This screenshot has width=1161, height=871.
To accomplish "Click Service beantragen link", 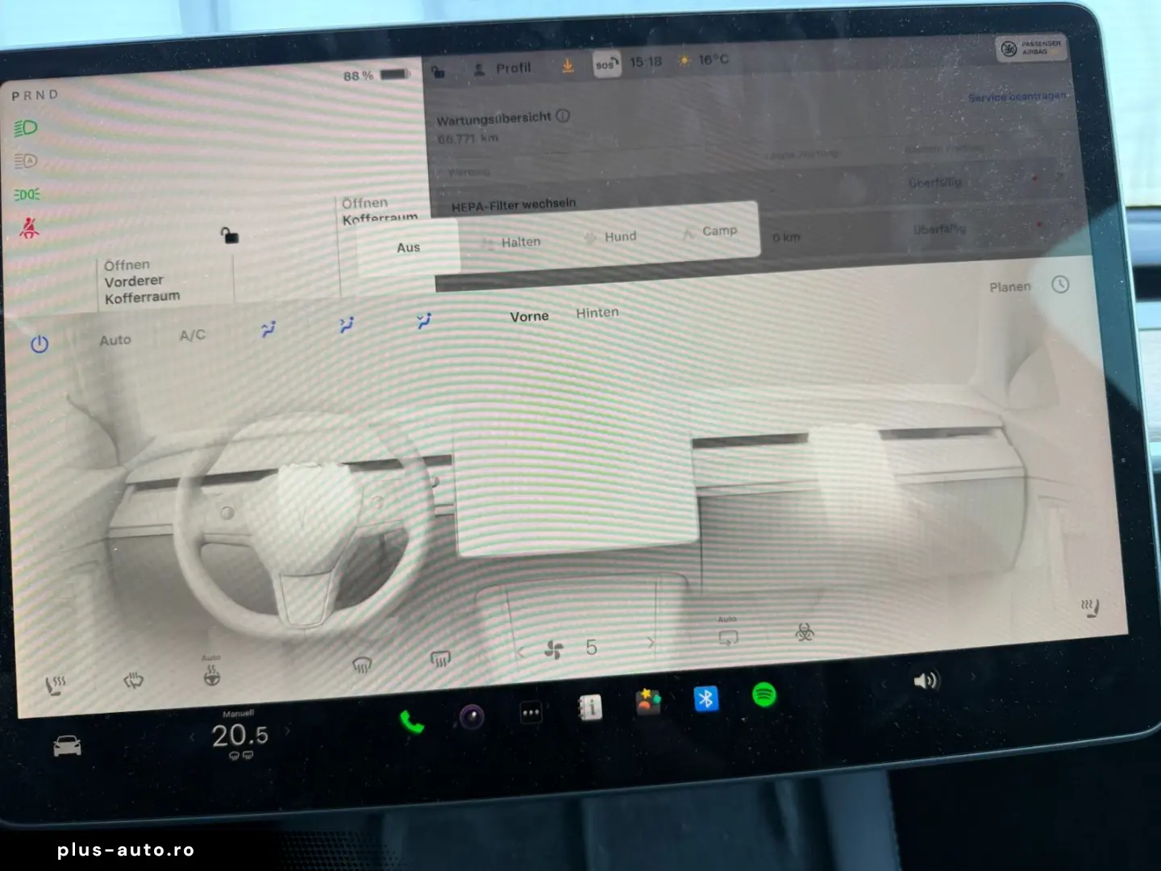I will pyautogui.click(x=1016, y=97).
